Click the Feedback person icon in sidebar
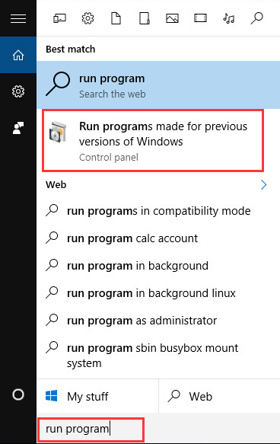The image size is (280, 444). (18, 128)
